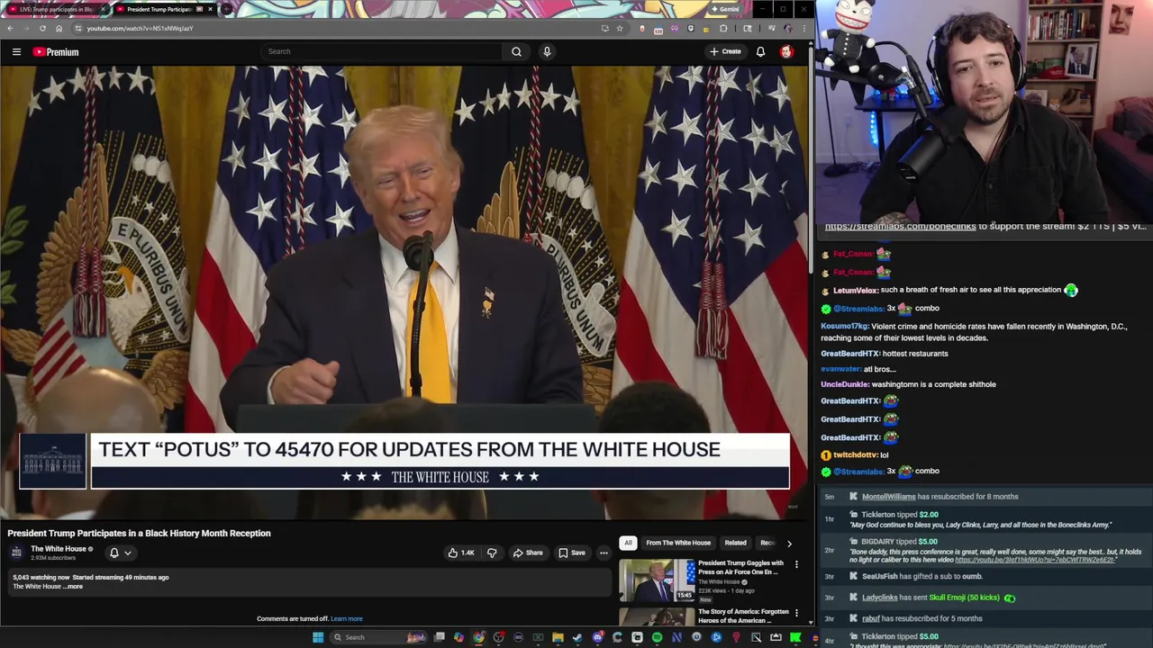Open options for Trump Gaggles video
This screenshot has width=1153, height=648.
pos(796,564)
